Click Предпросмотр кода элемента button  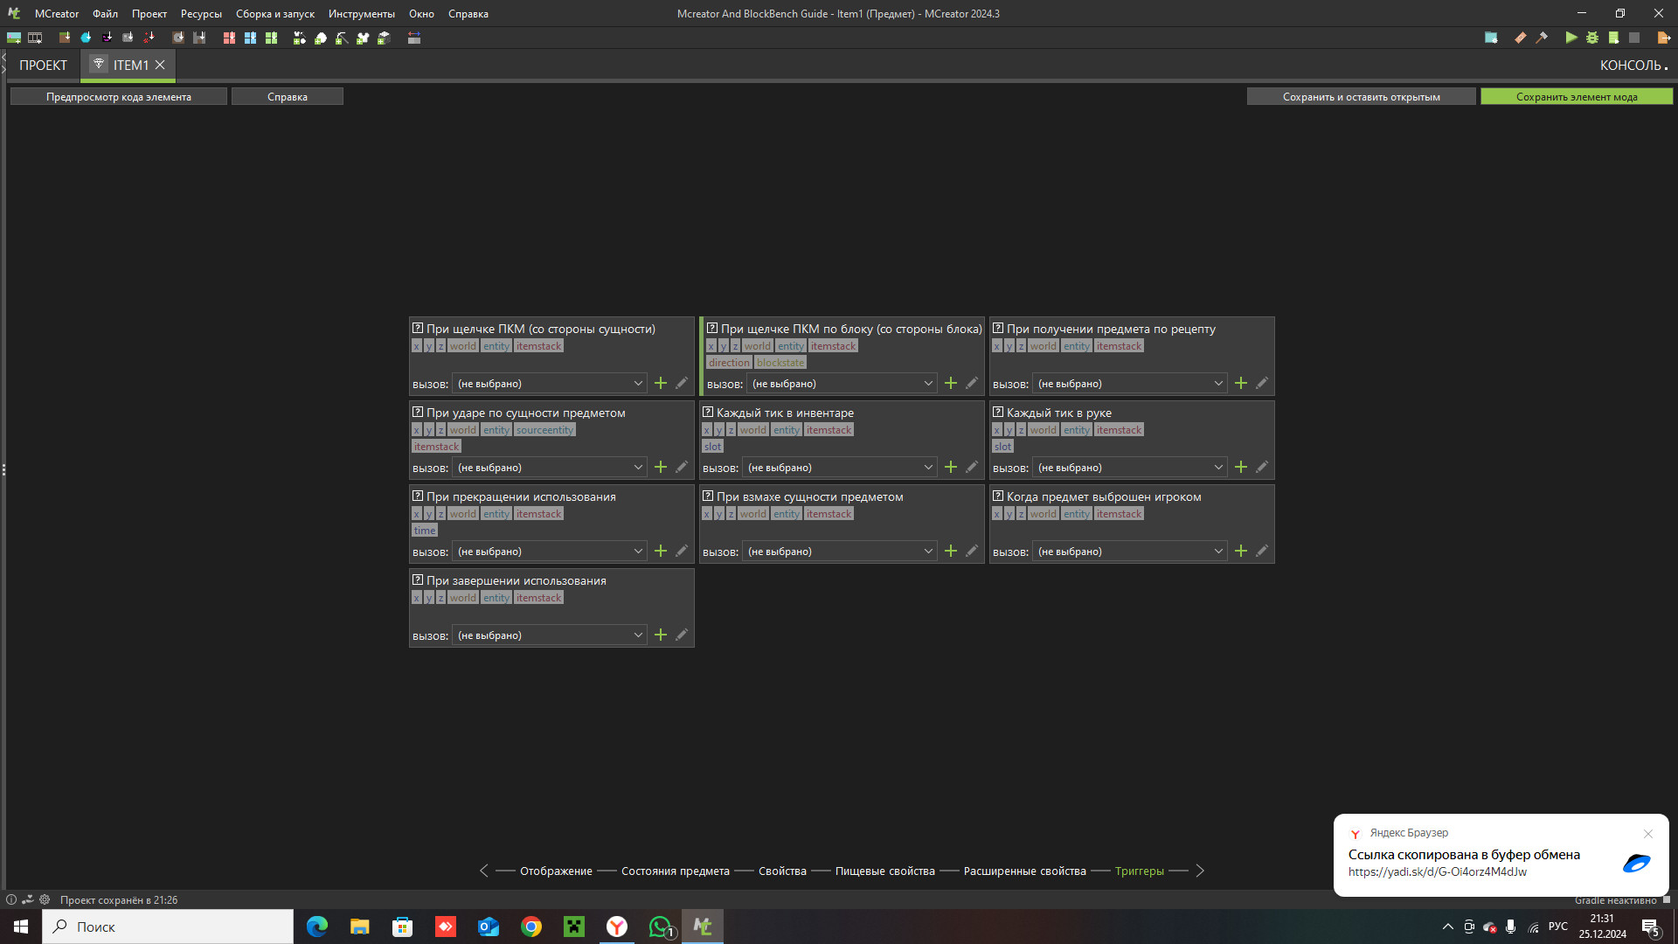[119, 97]
